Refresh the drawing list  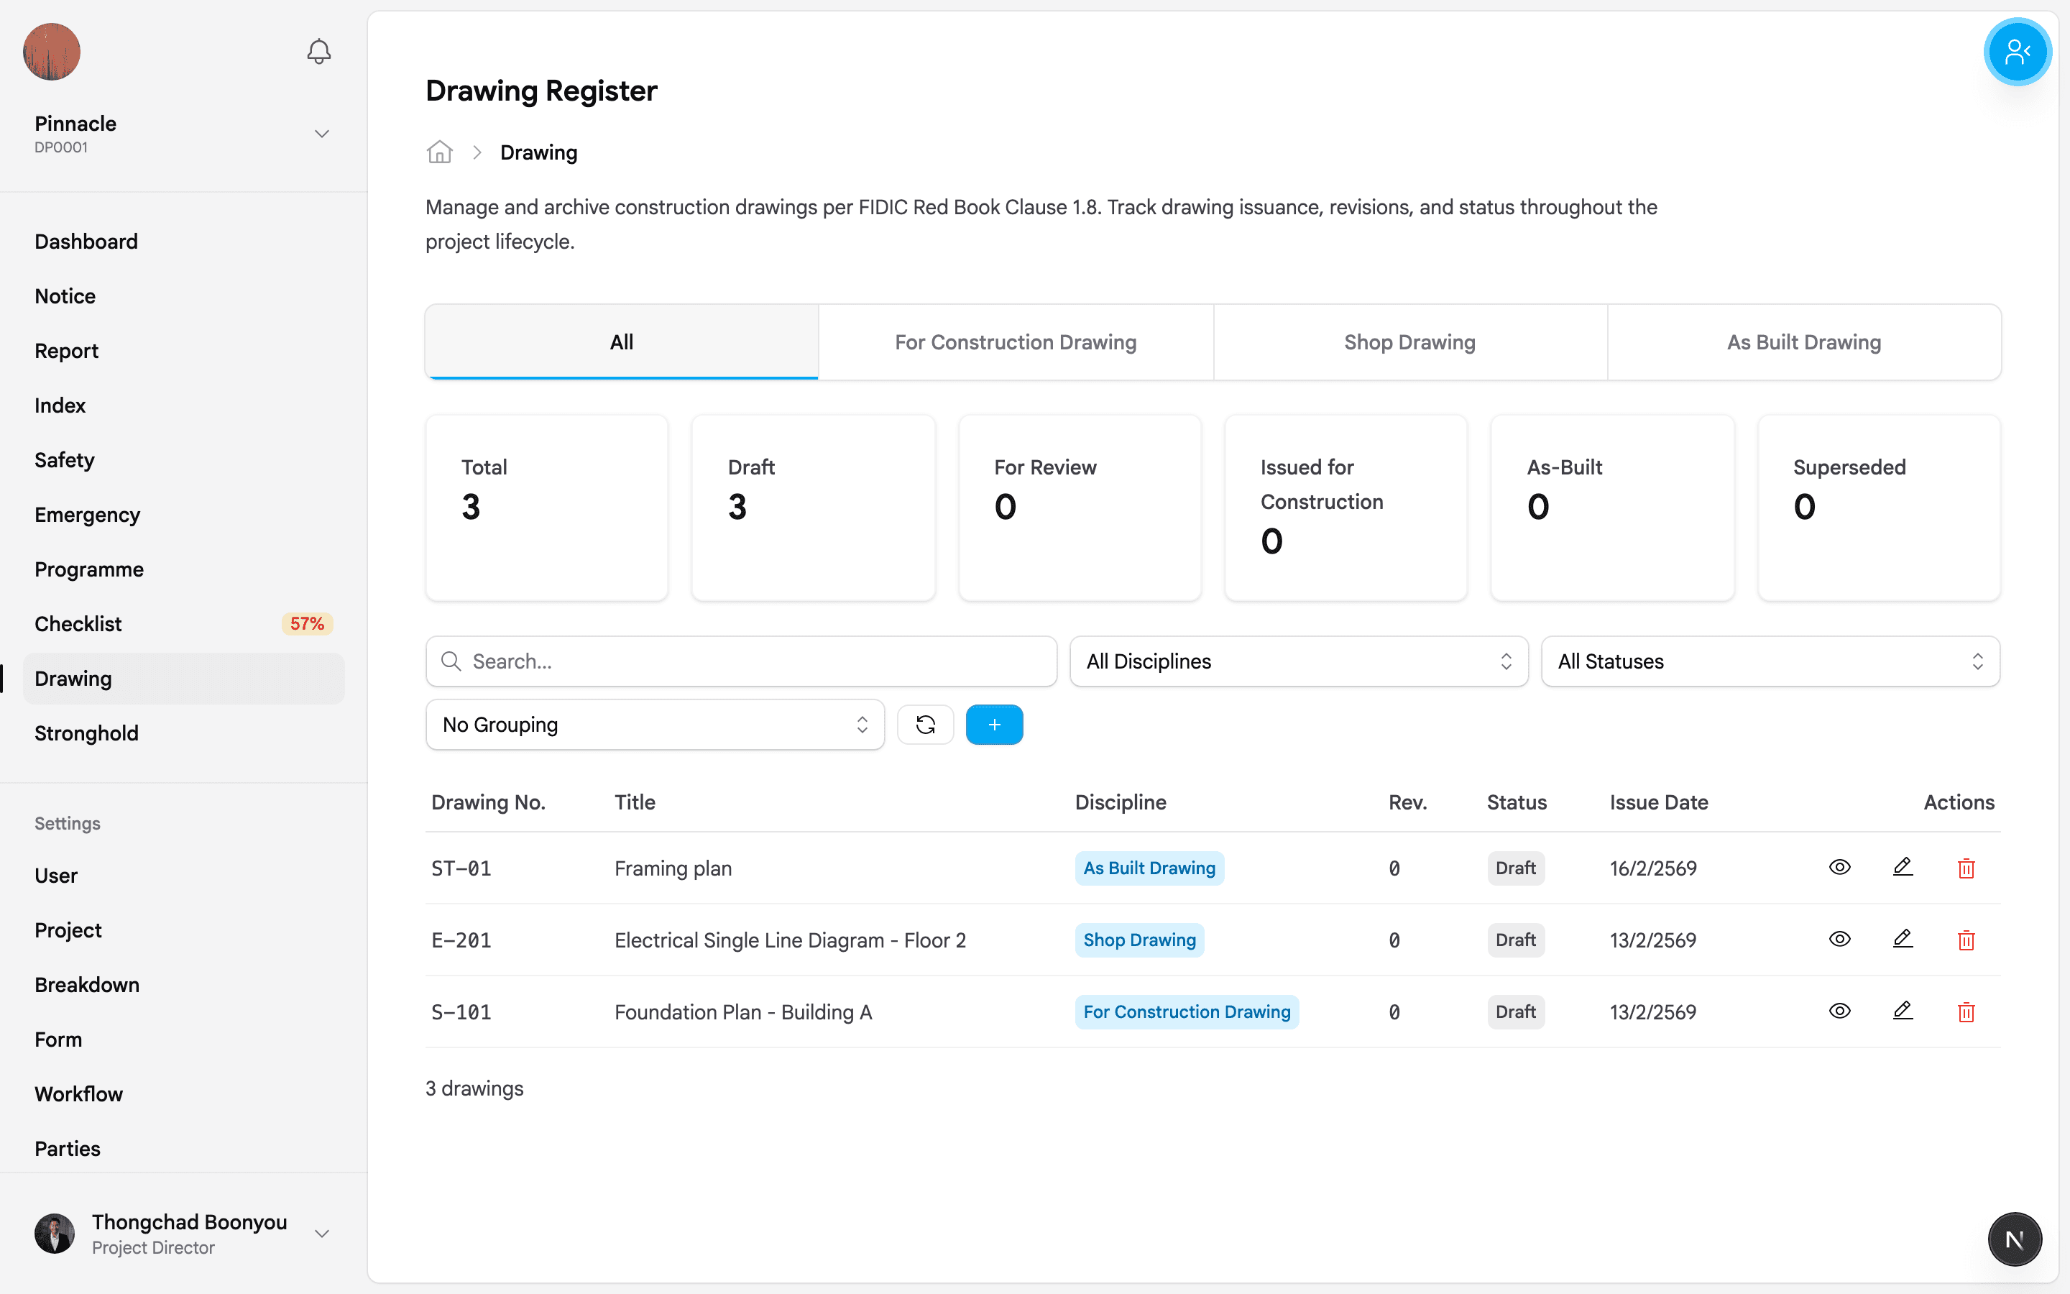[x=926, y=724]
